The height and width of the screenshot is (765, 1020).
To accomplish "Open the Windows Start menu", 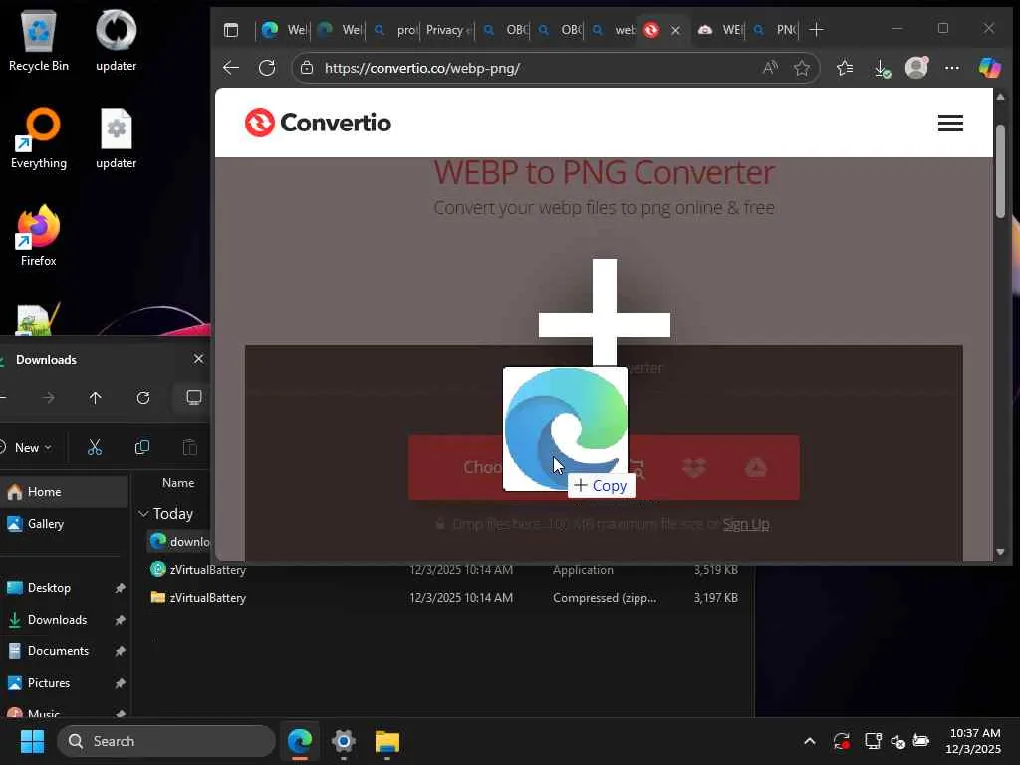I will pyautogui.click(x=32, y=741).
